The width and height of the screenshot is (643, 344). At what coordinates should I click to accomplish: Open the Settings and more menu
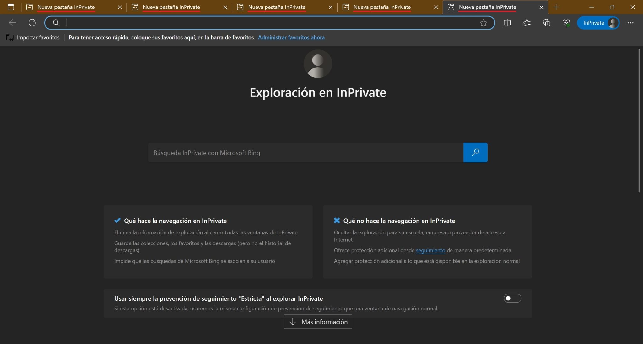pyautogui.click(x=631, y=23)
